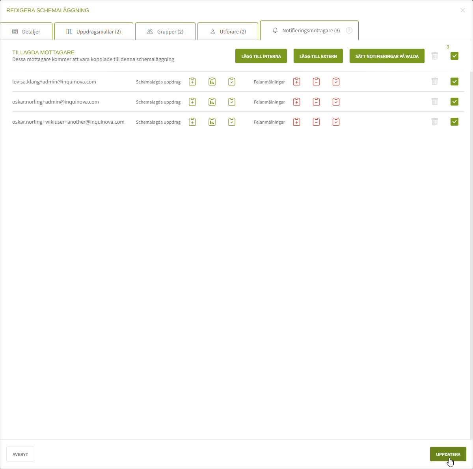Uncheck the lovisa.klang+admin recipient checkbox
The height and width of the screenshot is (469, 473).
pos(454,82)
